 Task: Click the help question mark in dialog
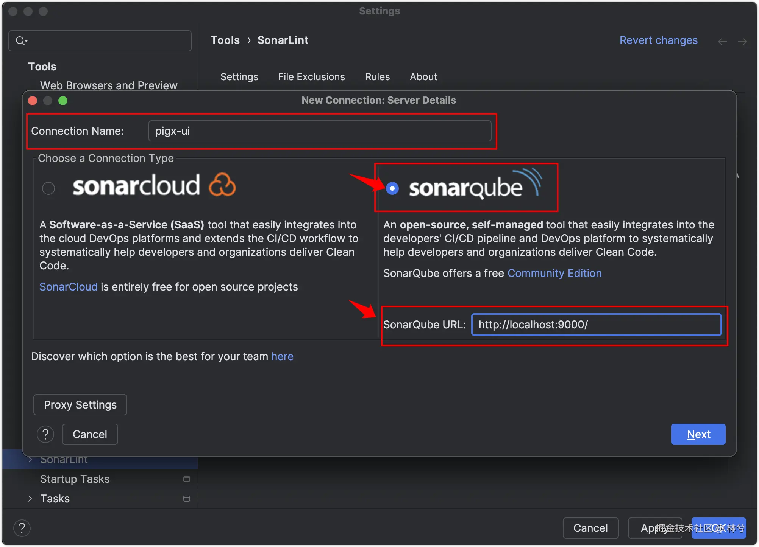pyautogui.click(x=45, y=434)
